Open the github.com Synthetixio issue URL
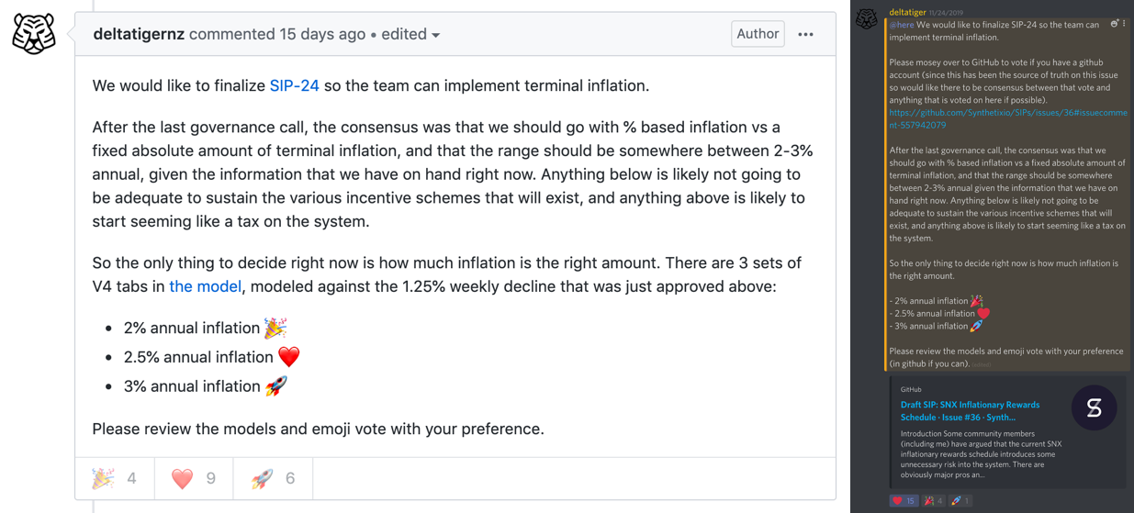The width and height of the screenshot is (1134, 513). (x=1007, y=119)
